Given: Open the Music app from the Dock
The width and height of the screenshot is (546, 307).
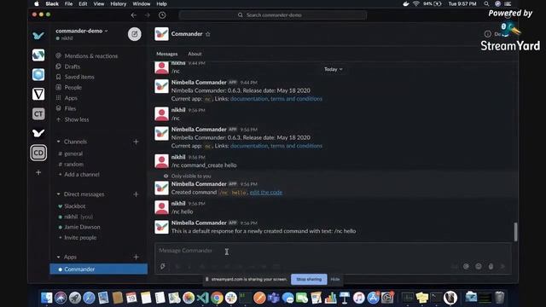Looking at the screenshot, I should coord(358,298).
